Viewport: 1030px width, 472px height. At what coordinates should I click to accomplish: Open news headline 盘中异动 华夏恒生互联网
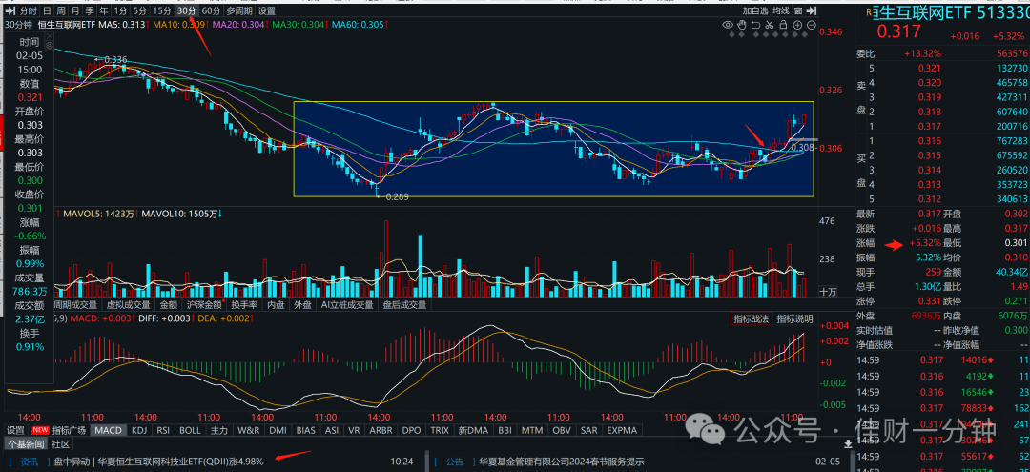(x=159, y=462)
